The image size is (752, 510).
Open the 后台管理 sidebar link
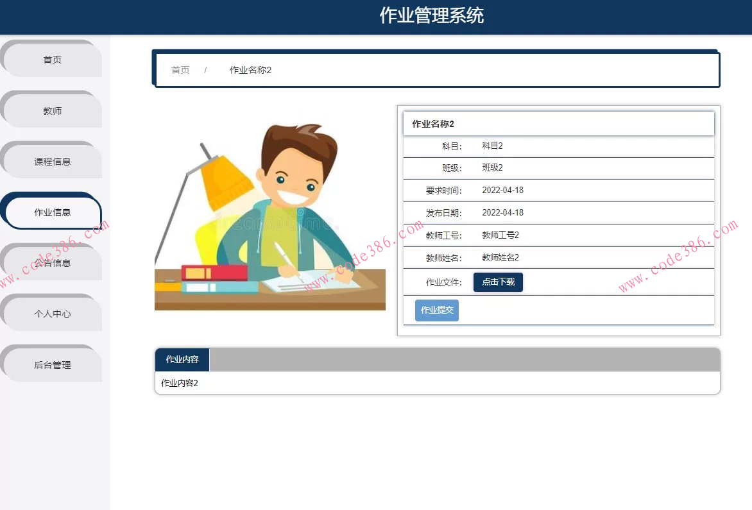51,364
